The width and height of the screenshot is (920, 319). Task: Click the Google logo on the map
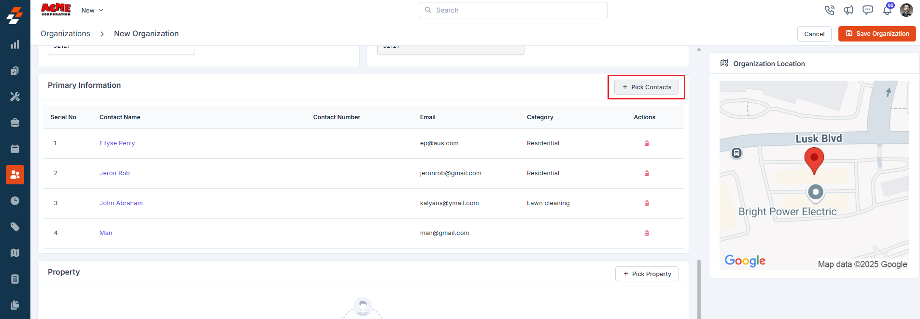tap(745, 261)
